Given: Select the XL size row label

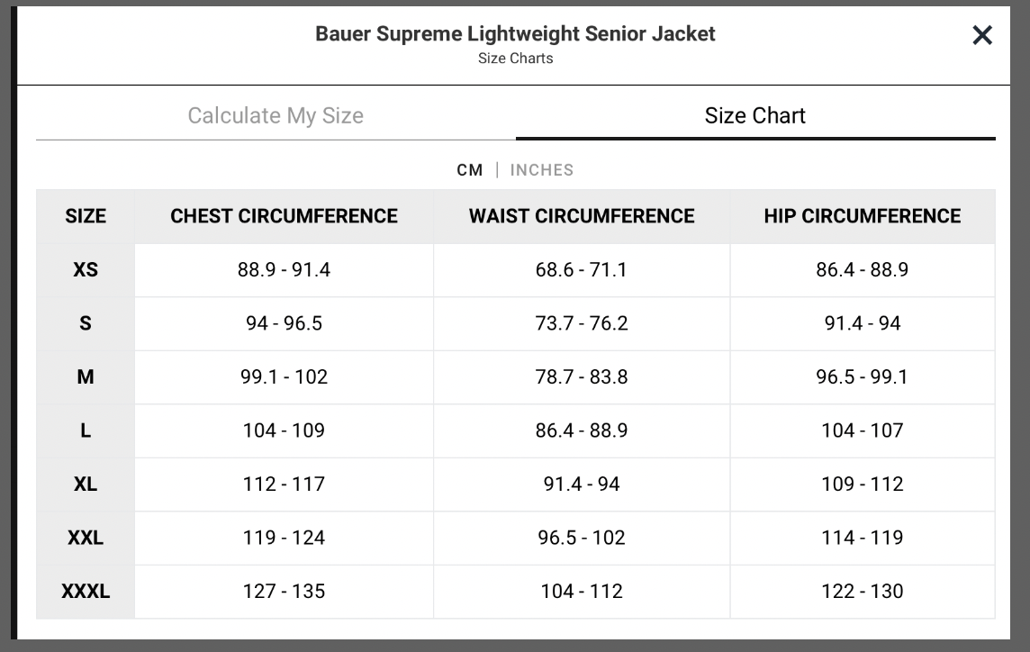Looking at the screenshot, I should [86, 484].
